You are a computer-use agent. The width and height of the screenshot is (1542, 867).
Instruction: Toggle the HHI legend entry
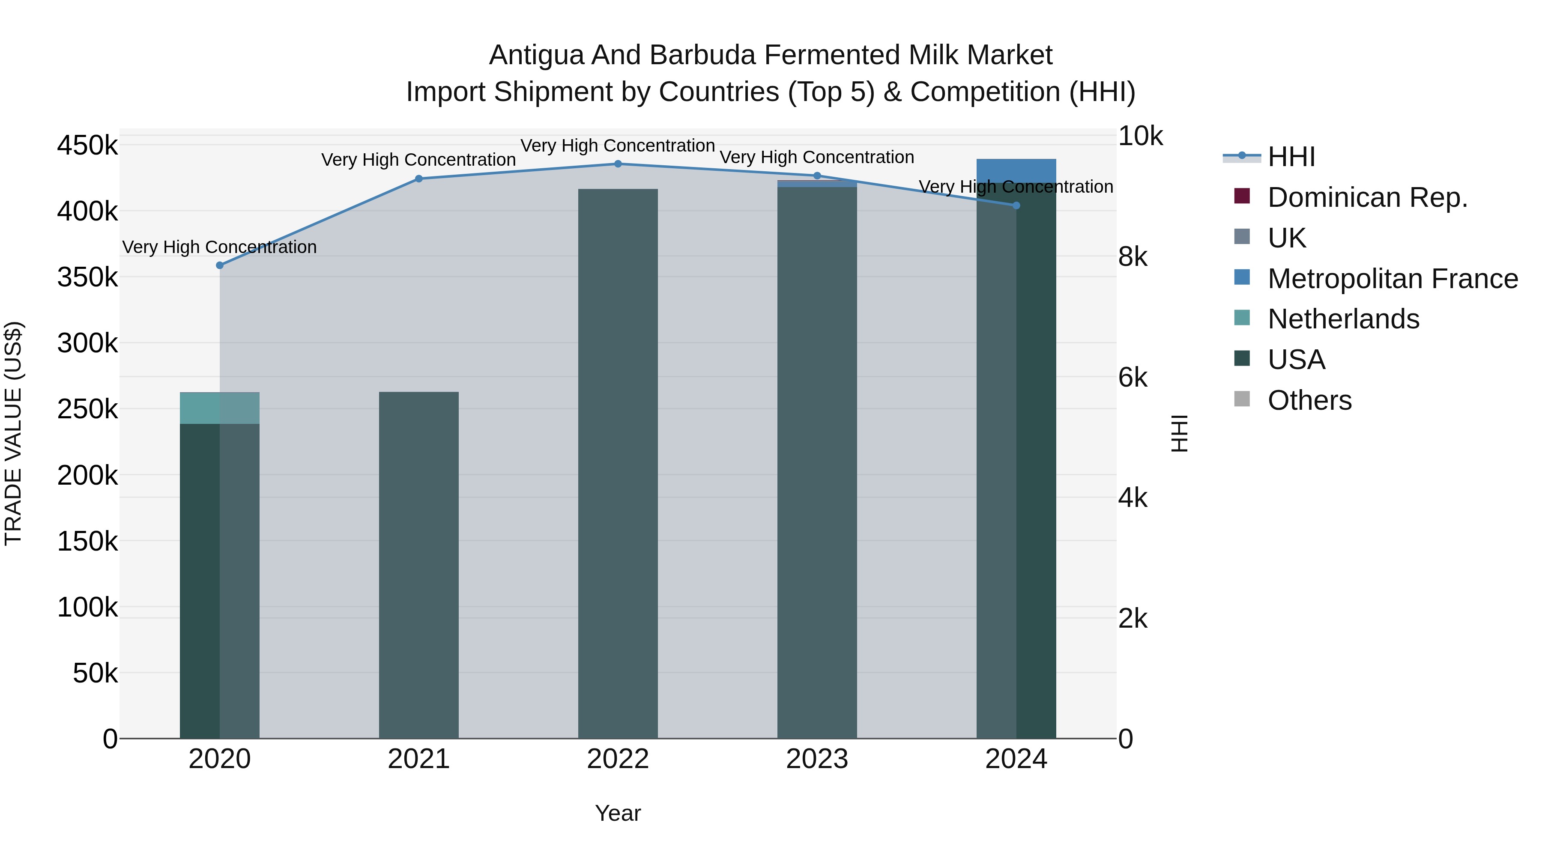click(1268, 157)
